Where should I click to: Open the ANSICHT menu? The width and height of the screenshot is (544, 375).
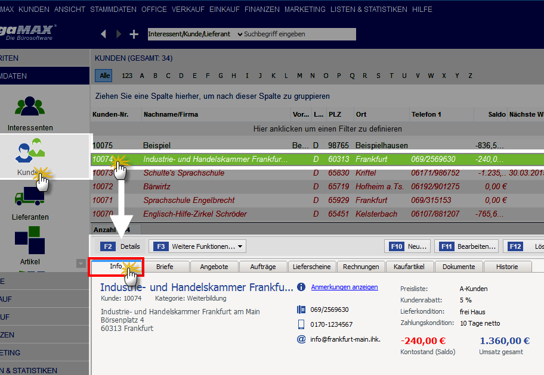click(70, 10)
